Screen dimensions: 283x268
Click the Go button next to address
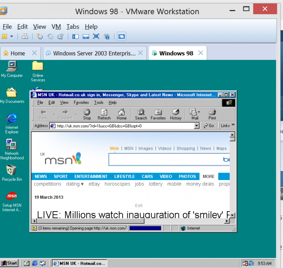(x=209, y=126)
